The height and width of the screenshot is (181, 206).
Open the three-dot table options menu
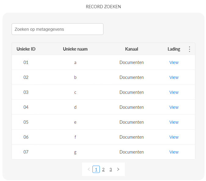pyautogui.click(x=189, y=49)
